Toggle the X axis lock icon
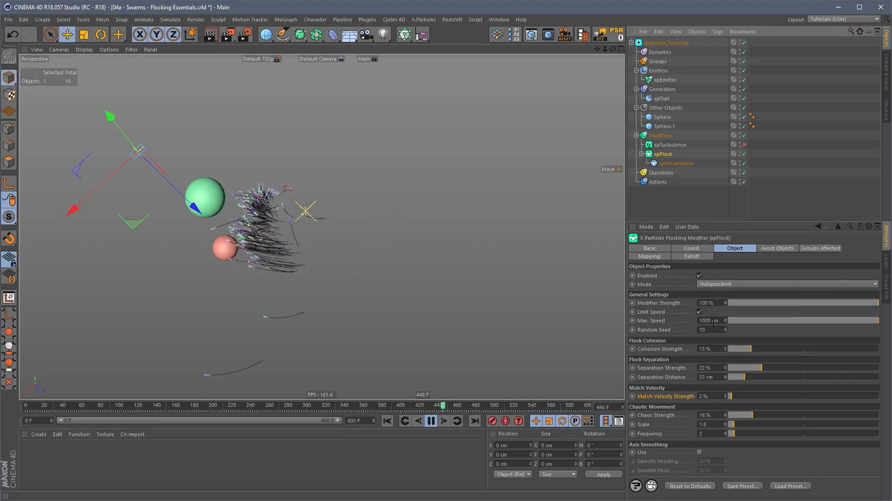Screen dimensions: 892x501 pyautogui.click(x=139, y=34)
